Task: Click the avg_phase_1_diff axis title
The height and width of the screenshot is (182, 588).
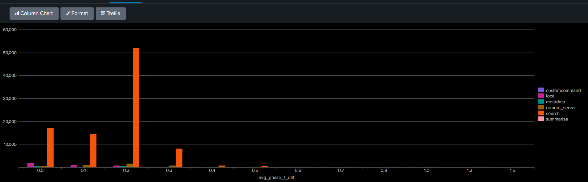Action: point(276,177)
